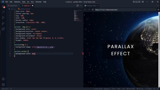The width and height of the screenshot is (160, 90).
Task: Change CSS language mode in status bar
Action: [123, 89]
